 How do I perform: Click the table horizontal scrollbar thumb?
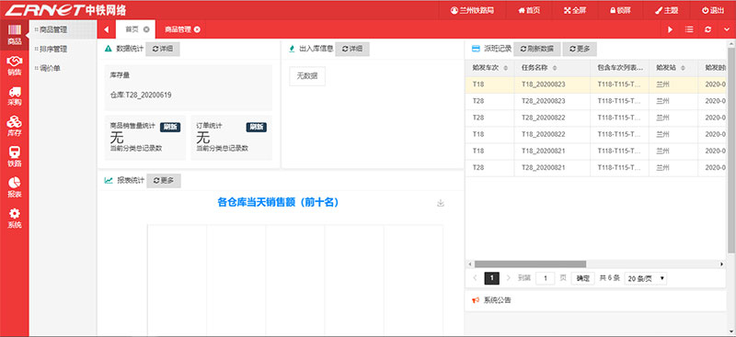[x=530, y=264]
